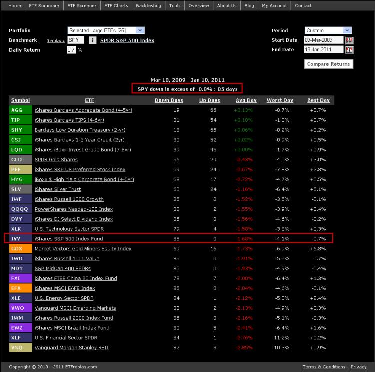Go to Home in the top navigation
The width and height of the screenshot is (375, 372).
tap(15, 6)
